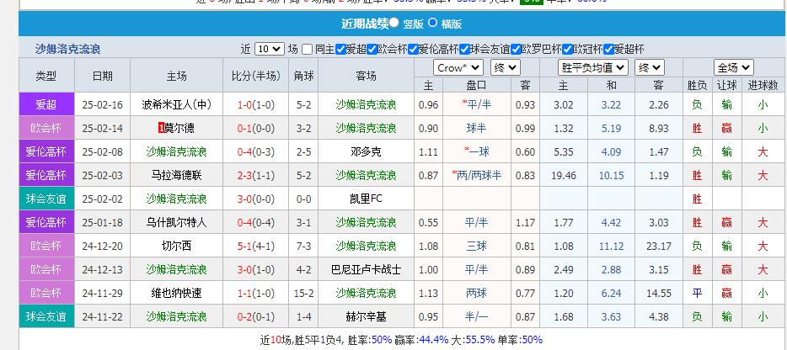This screenshot has width=787, height=350.
Task: Click the 波希米亚人(中) home team link
Action: pyautogui.click(x=176, y=105)
